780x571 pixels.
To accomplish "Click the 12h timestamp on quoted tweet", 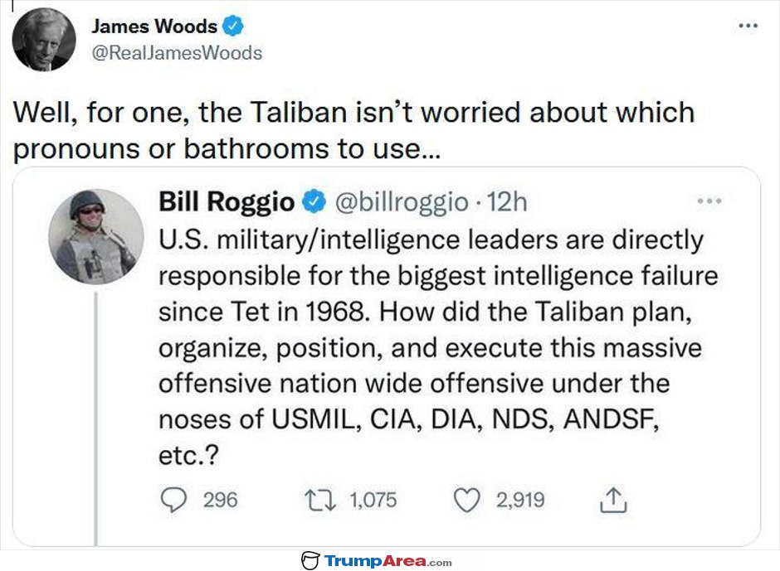I will [506, 201].
